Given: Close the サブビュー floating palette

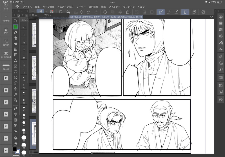Looking at the screenshot, I should click(33, 15).
